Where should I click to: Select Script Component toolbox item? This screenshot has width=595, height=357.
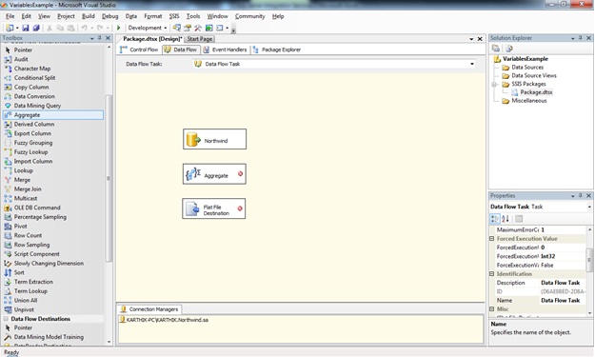pos(36,254)
